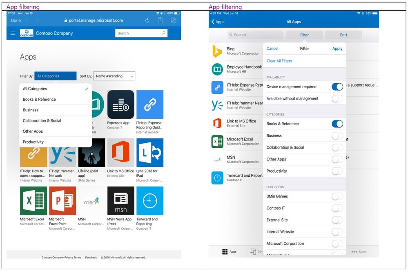Open MSN News App (free) tile

[121, 201]
